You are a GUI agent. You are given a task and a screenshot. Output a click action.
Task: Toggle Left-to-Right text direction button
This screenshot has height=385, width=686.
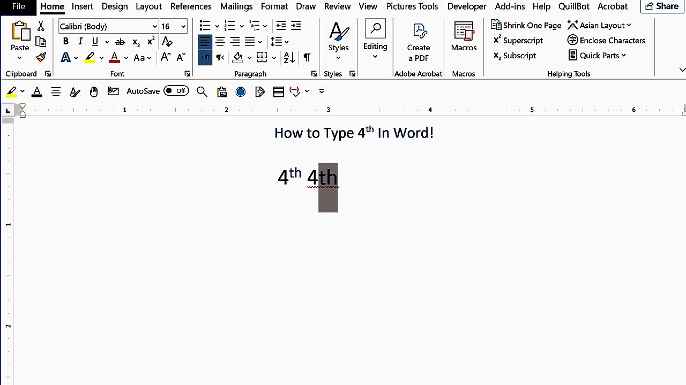tap(205, 57)
